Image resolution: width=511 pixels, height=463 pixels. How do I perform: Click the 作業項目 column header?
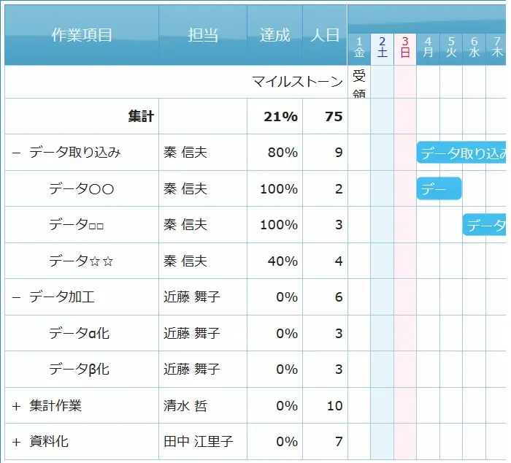point(82,35)
